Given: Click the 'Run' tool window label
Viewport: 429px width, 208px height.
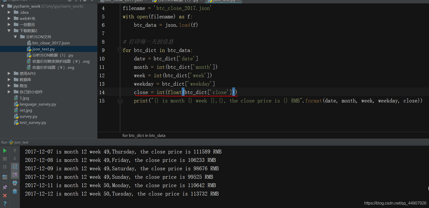Looking at the screenshot, I should tap(4, 142).
